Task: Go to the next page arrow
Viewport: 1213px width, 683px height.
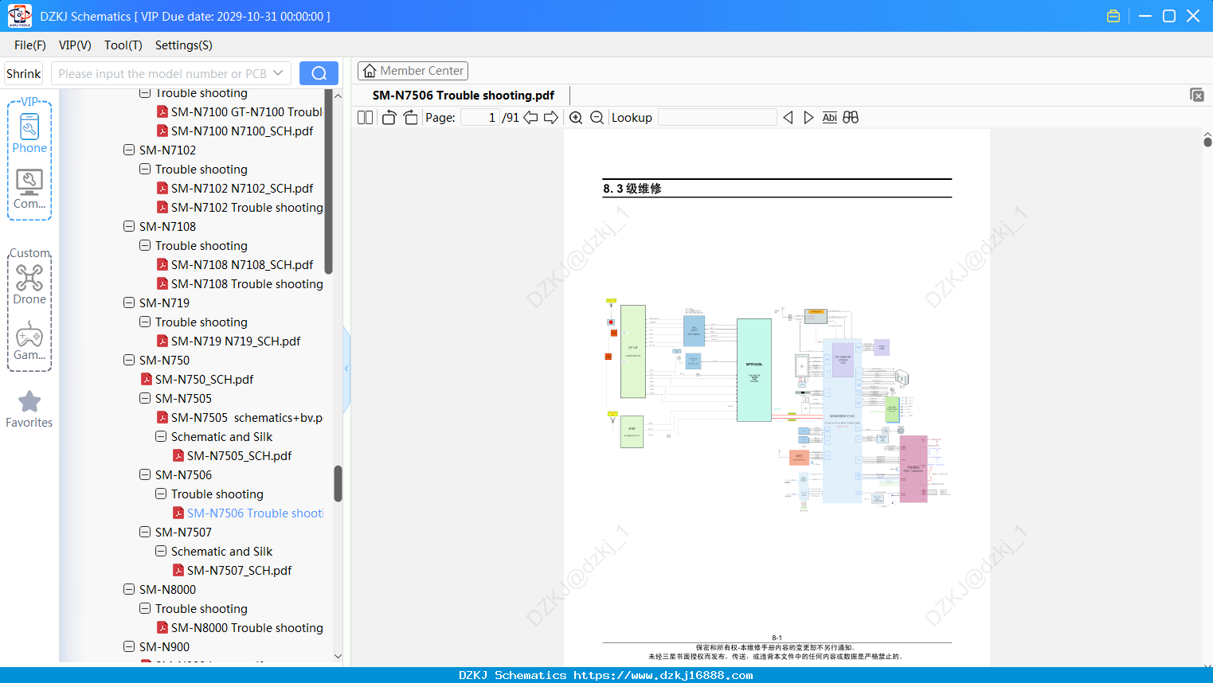Action: point(551,118)
